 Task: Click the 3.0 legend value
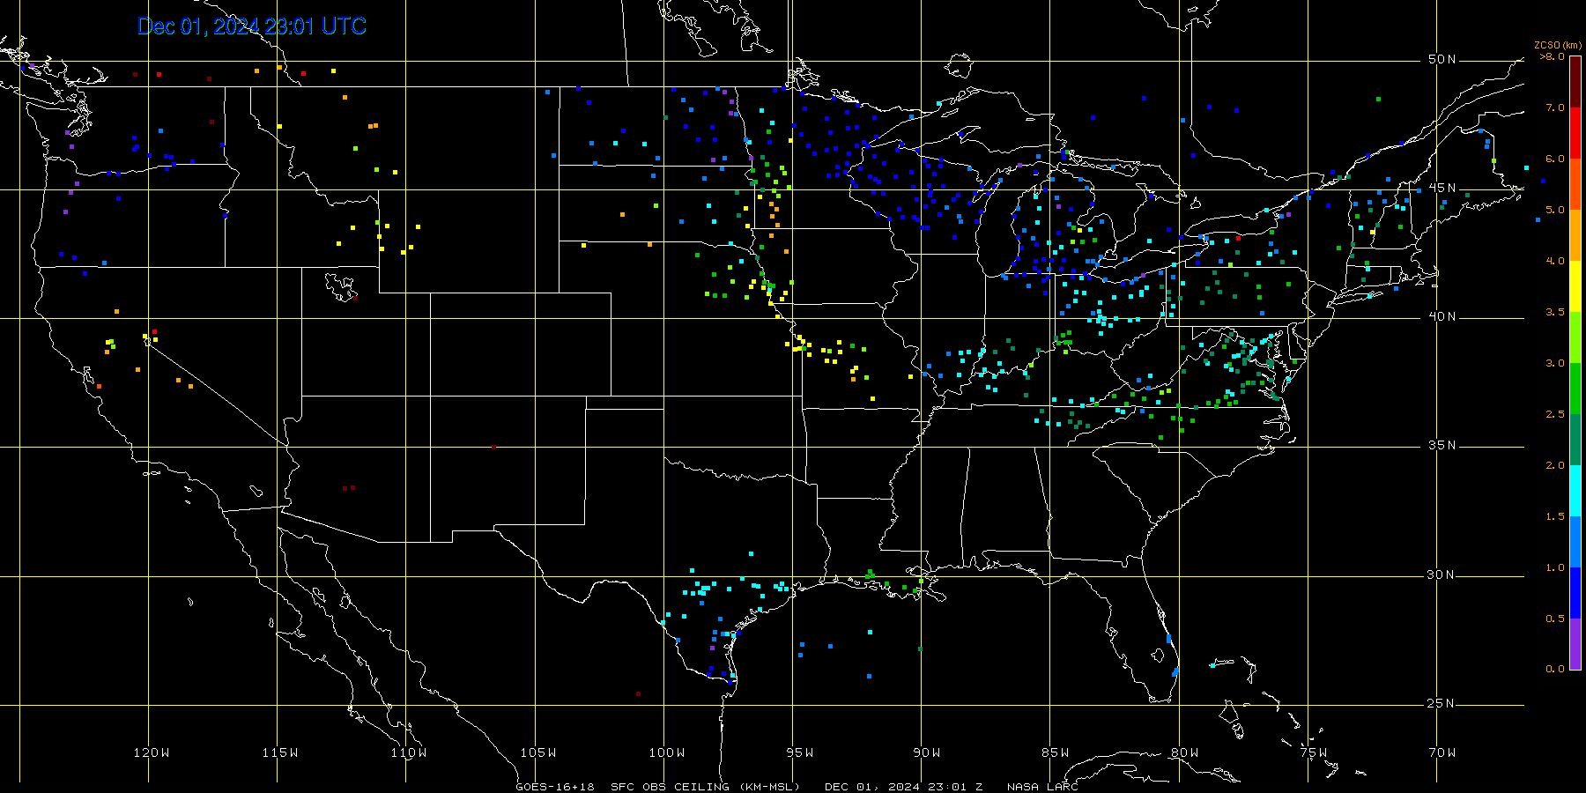tap(1555, 363)
